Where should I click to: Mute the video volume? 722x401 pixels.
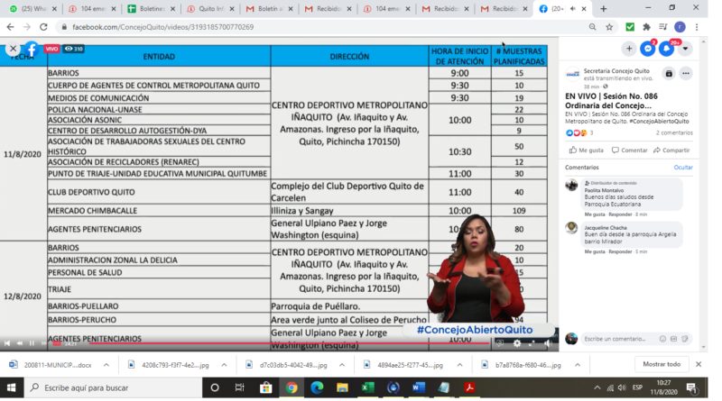click(x=548, y=343)
